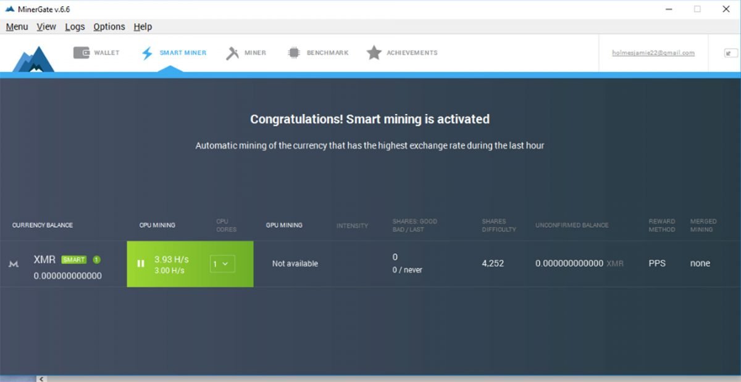The width and height of the screenshot is (741, 382).
Task: Click the horizontal scrollbar left arrow
Action: 41,379
